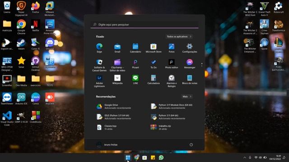289x162 pixels.
Task: Select the CodeBlocks desktop icon
Action: (x=36, y=117)
